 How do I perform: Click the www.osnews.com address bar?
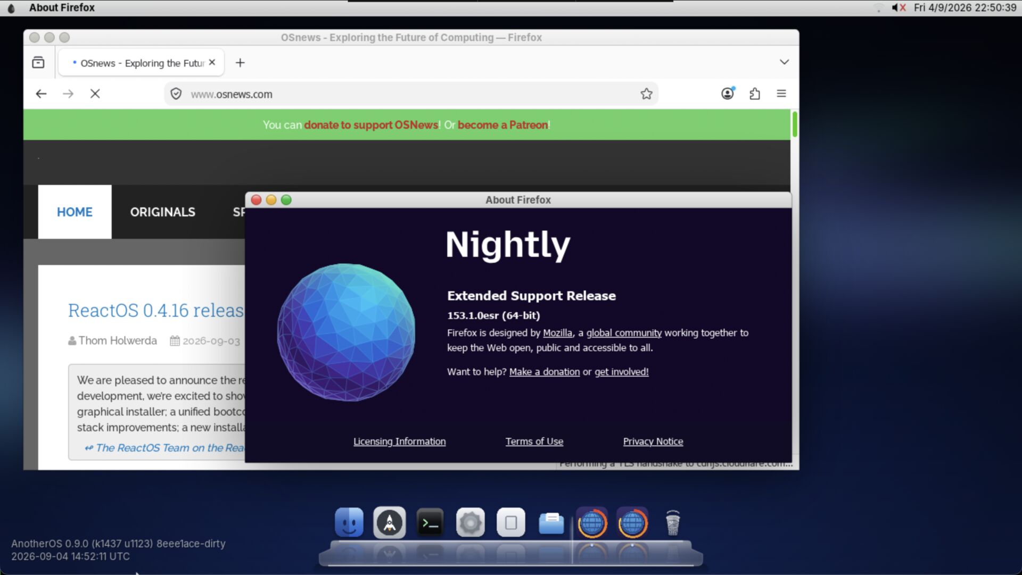pos(410,94)
